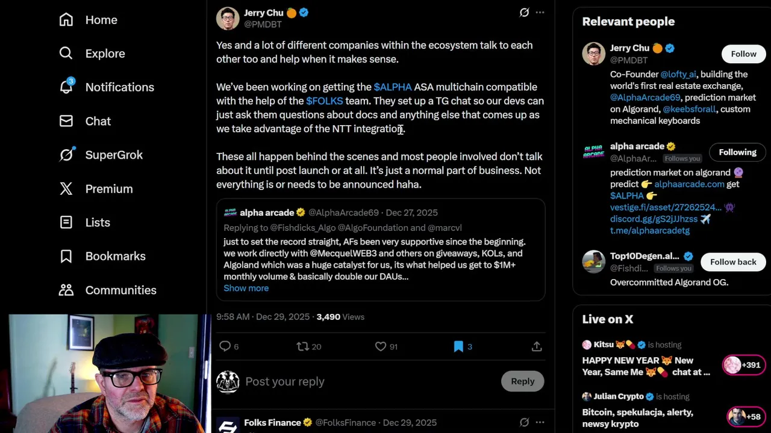Open the Grok icon on Folks Finance reply
This screenshot has width=771, height=433.
[524, 423]
